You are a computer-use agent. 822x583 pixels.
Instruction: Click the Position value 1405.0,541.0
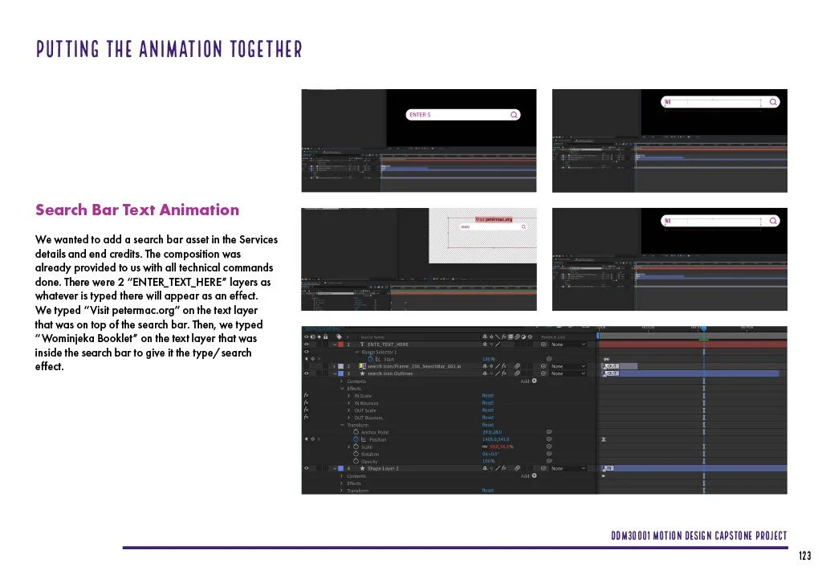point(495,439)
